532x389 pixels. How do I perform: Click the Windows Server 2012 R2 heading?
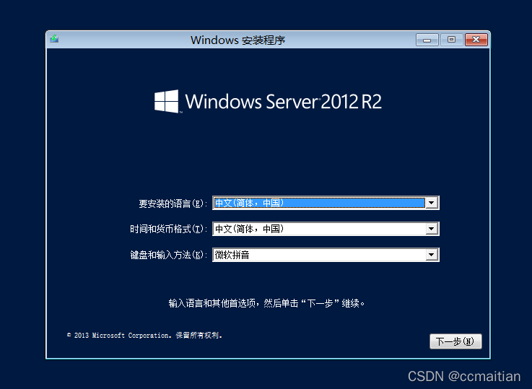tap(283, 101)
